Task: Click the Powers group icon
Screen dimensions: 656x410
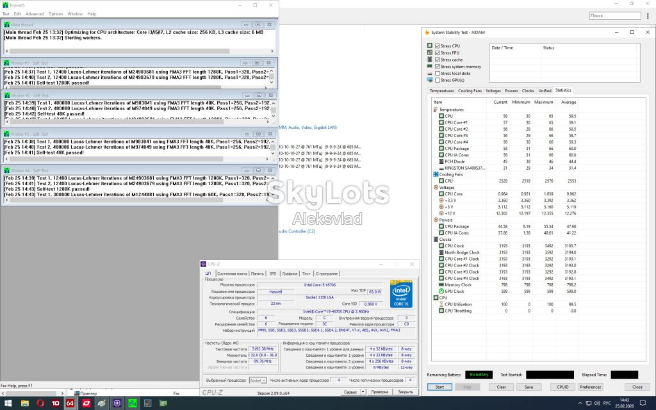Action: click(436, 220)
